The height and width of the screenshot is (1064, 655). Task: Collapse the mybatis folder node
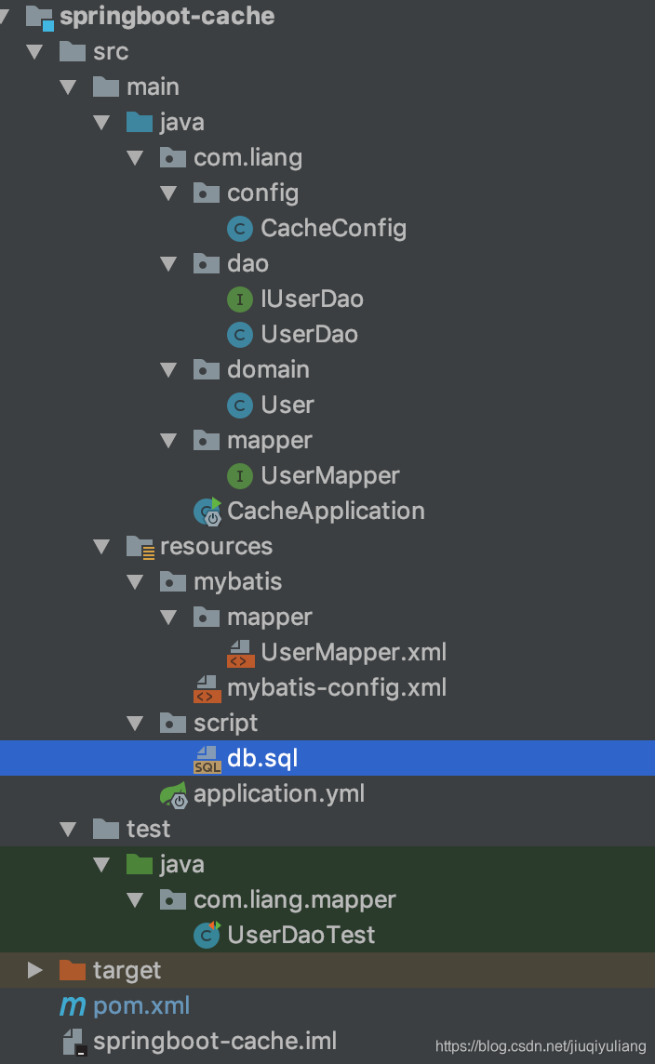click(x=135, y=582)
